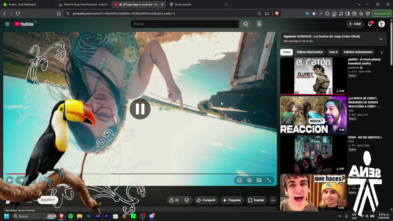Viewport: 393px width, 221px height.
Task: Dislike the video
Action: pos(187,200)
